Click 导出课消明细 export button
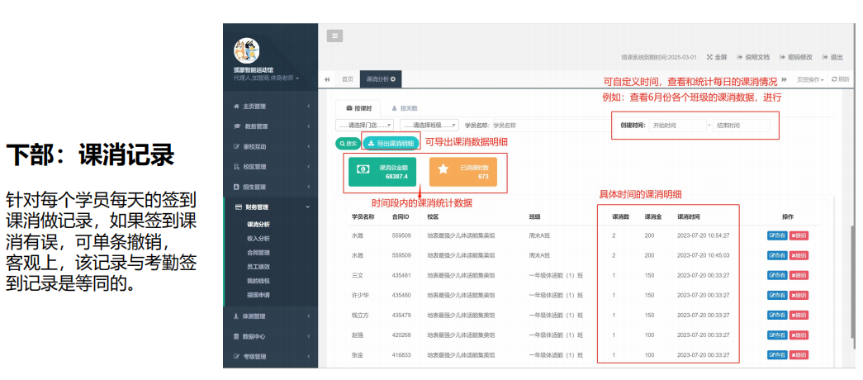This screenshot has height=380, width=863. (x=391, y=143)
